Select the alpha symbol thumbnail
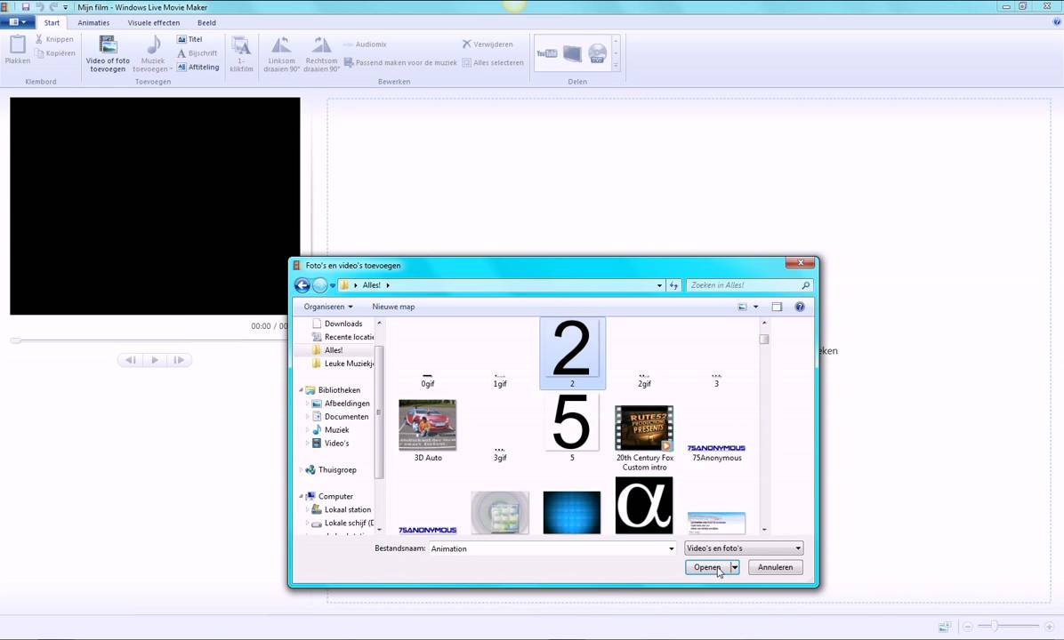Viewport: 1064px width, 640px height. point(644,505)
